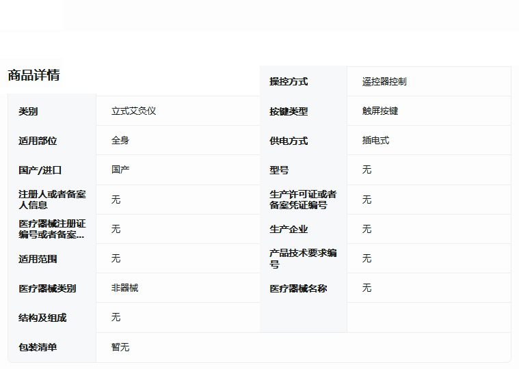Viewport: 519px width, 369px height.
Task: Click the 无 value beside 型号
Action: (367, 170)
